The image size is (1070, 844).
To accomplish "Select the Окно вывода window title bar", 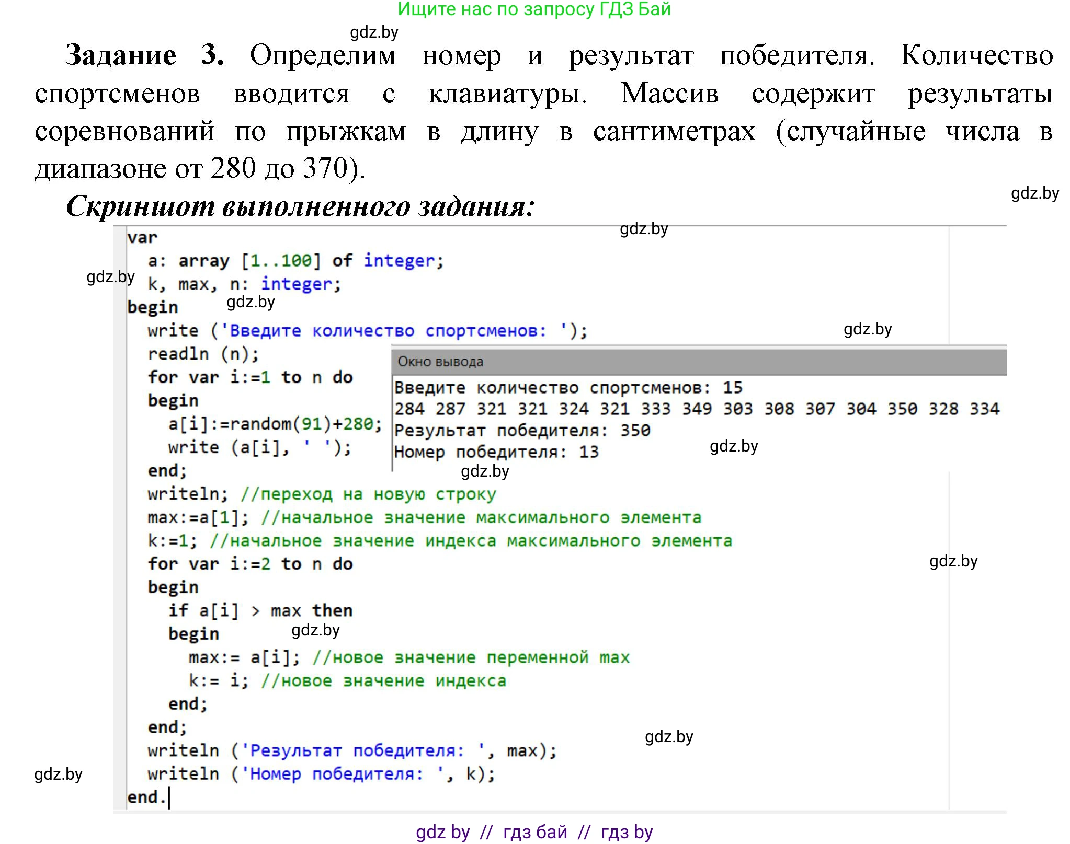I will point(441,362).
